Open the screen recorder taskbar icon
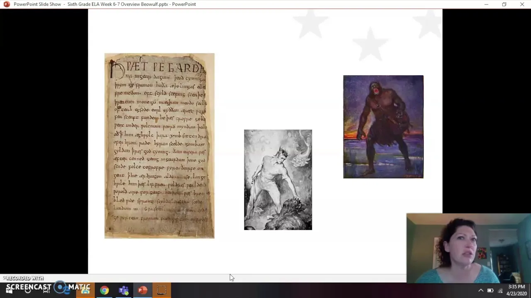 coord(161,291)
